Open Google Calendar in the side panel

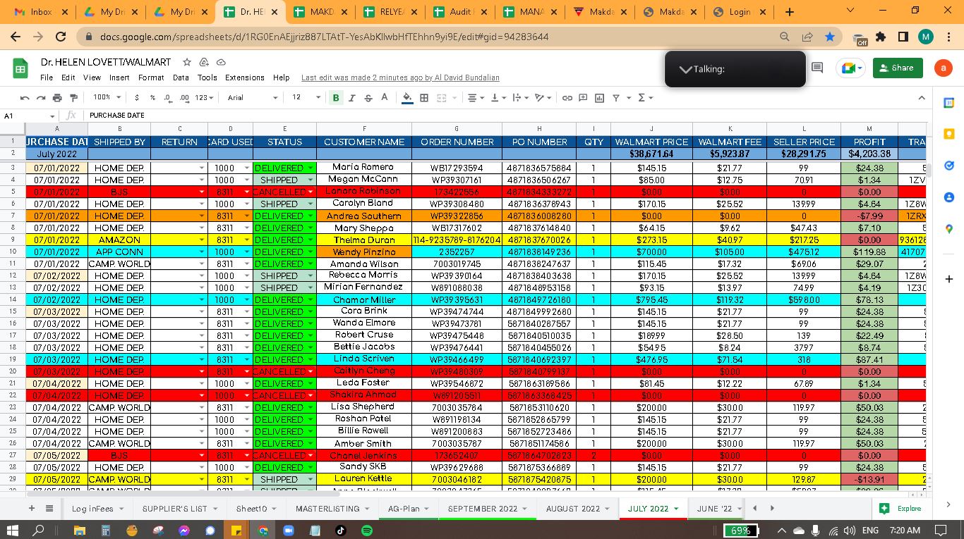(948, 103)
